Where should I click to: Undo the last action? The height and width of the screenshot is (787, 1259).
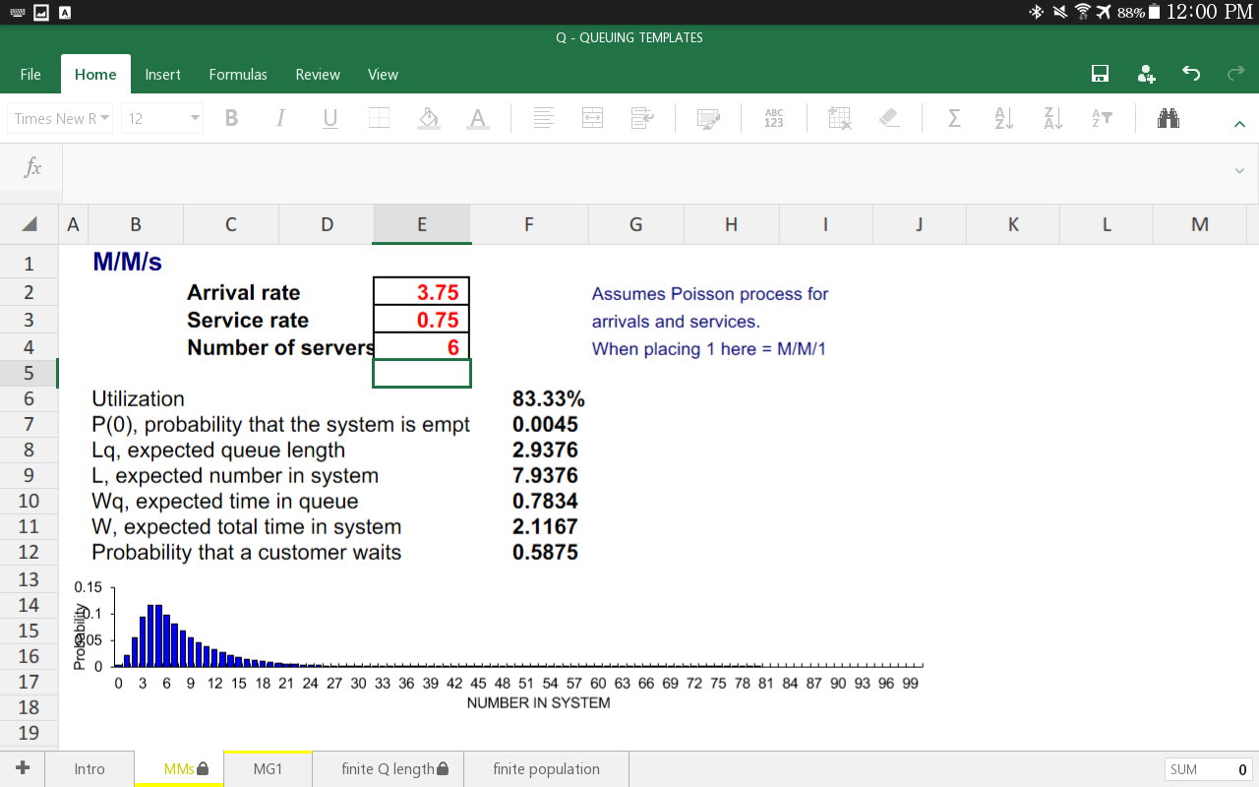coord(1190,73)
